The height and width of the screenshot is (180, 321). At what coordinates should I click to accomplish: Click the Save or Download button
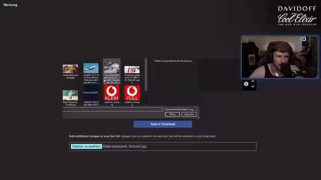click(x=163, y=124)
